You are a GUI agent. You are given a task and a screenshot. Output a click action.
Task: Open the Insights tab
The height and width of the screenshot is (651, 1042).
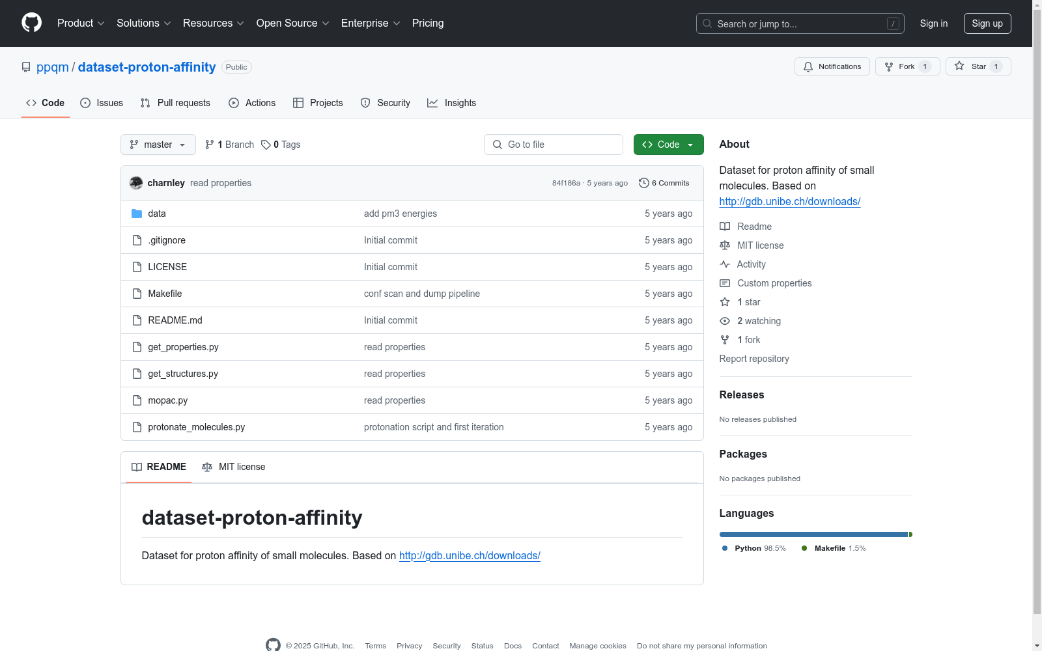point(452,103)
